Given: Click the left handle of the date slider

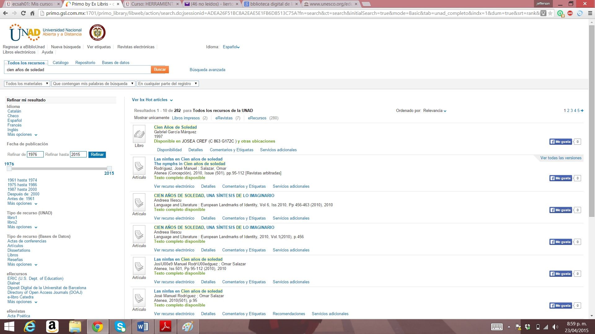Looking at the screenshot, I should pos(9,169).
